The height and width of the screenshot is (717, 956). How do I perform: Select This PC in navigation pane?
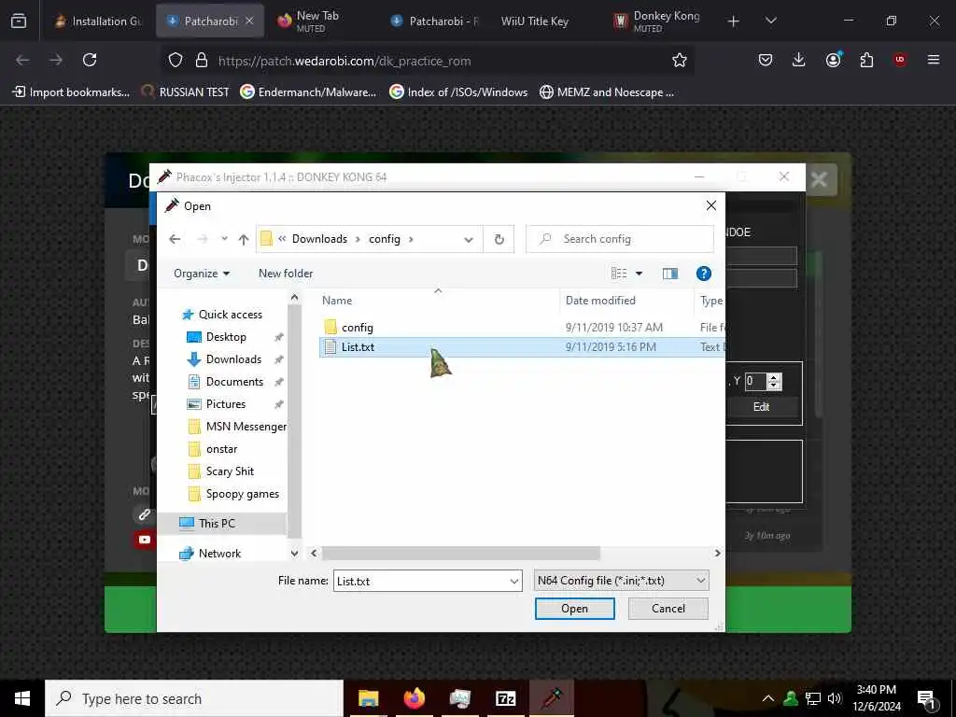[217, 524]
